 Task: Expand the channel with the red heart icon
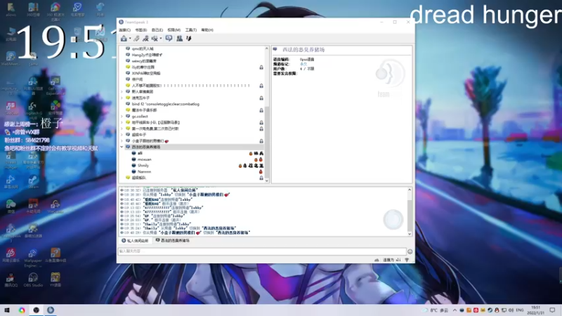tap(122, 141)
